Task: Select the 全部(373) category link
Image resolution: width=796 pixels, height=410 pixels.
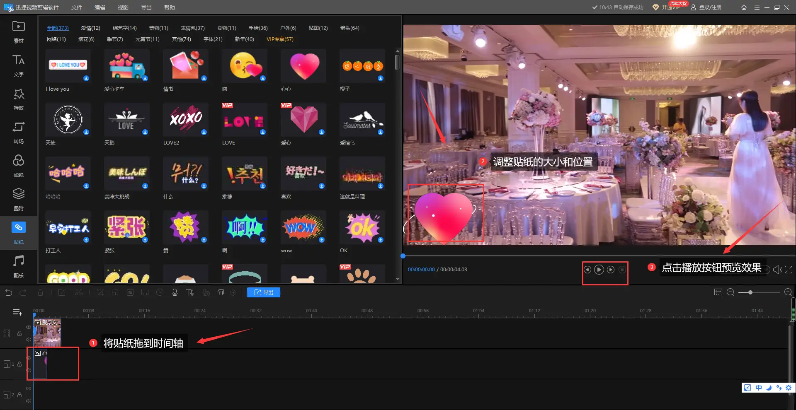Action: pos(58,28)
